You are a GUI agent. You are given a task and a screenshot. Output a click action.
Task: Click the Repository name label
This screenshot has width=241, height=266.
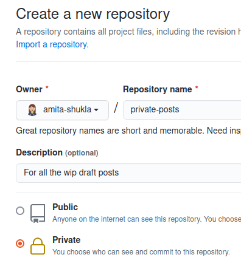click(158, 89)
